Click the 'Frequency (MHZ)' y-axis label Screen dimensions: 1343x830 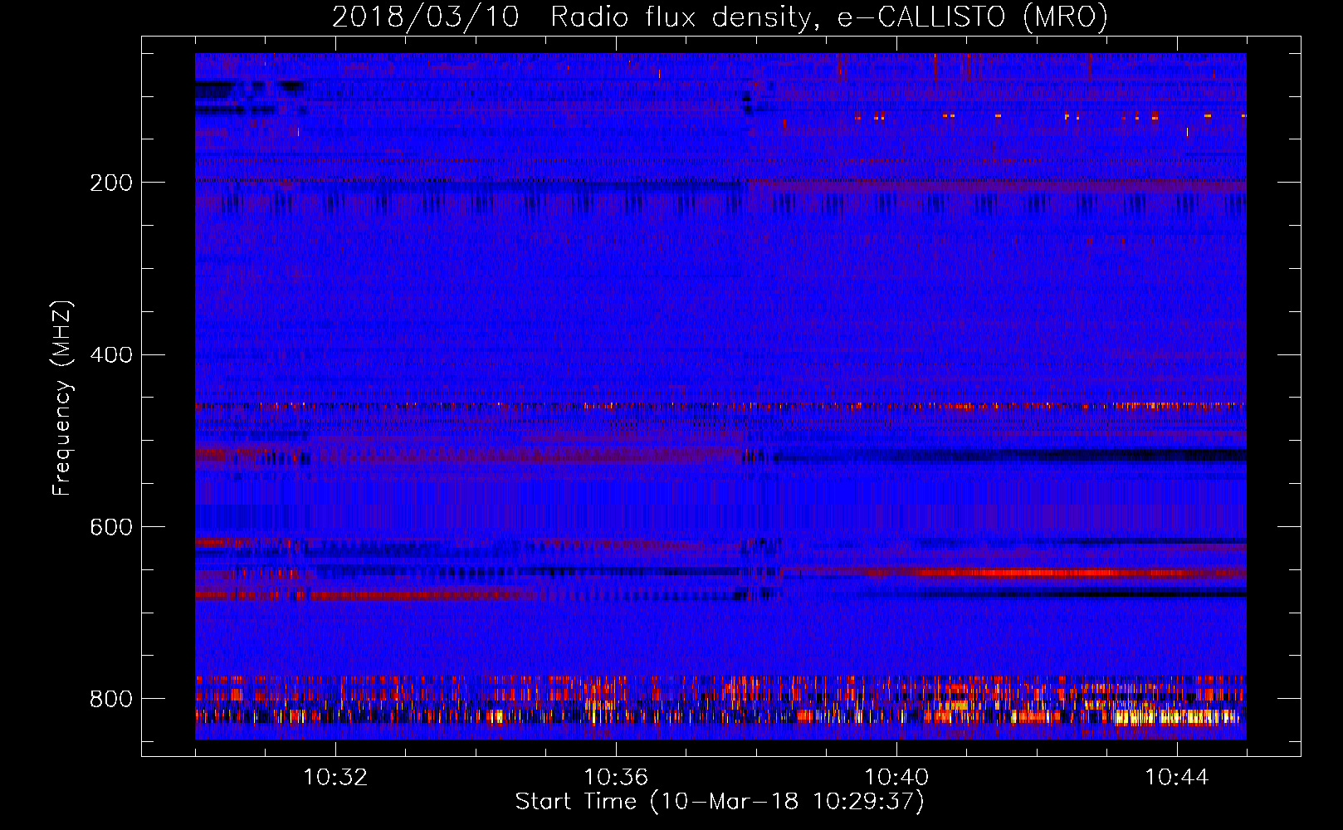coord(63,398)
